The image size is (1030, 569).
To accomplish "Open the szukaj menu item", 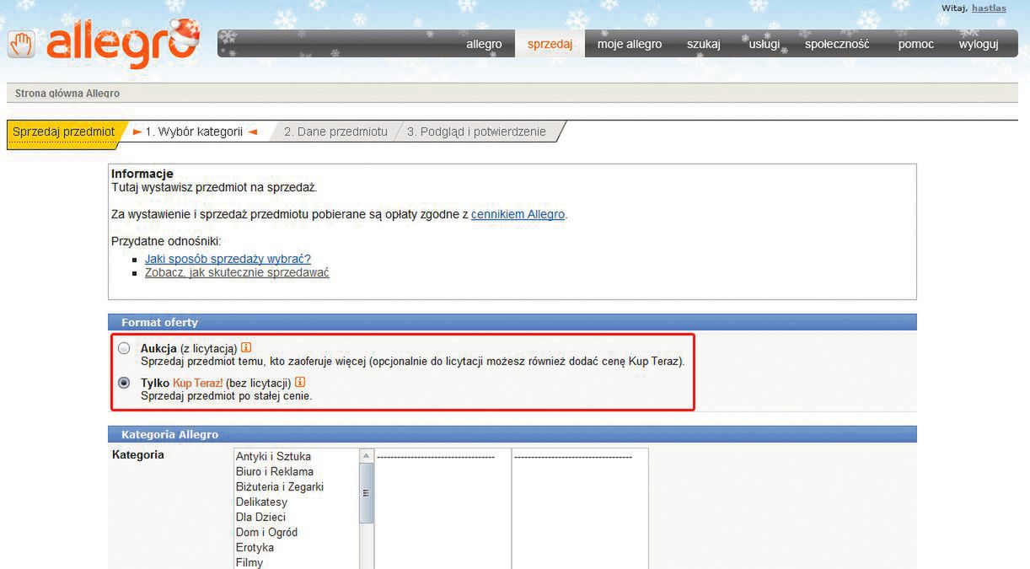I will [x=704, y=44].
